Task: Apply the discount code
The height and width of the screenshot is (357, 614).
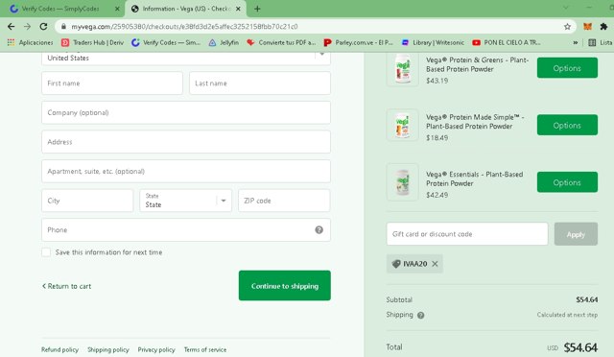Action: click(576, 234)
